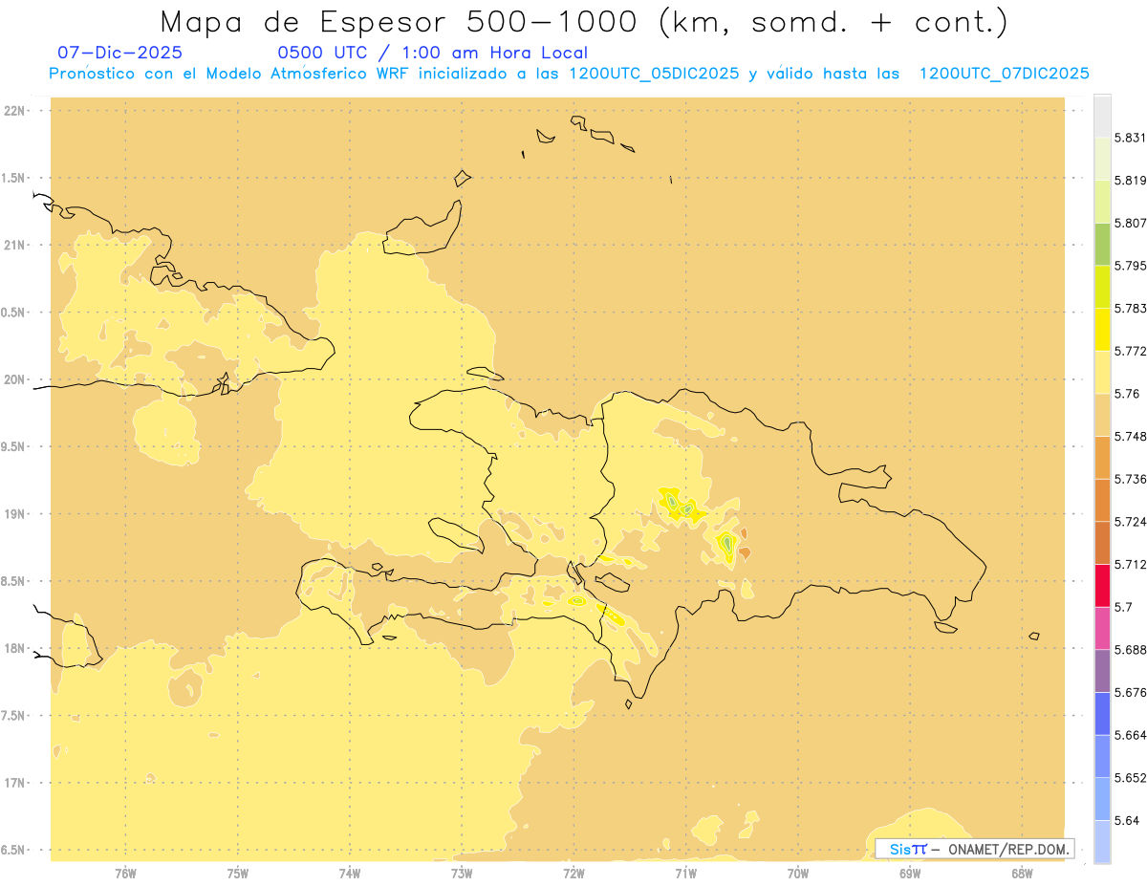Click the legend value '5.652'
The image size is (1147, 886).
click(1131, 777)
